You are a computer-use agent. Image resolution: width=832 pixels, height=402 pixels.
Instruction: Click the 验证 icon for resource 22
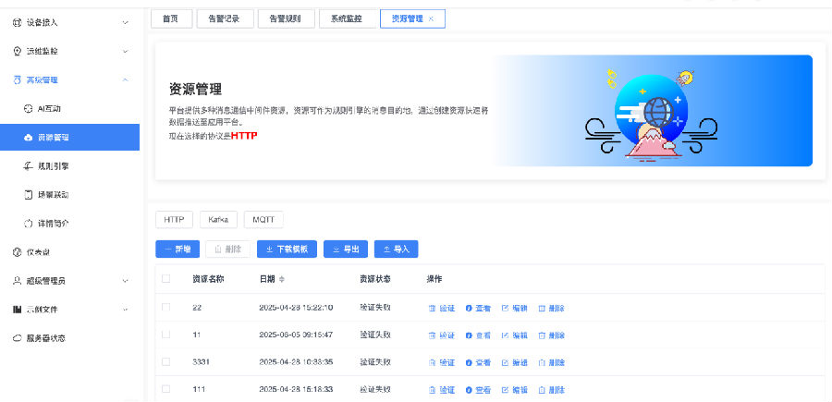(432, 308)
